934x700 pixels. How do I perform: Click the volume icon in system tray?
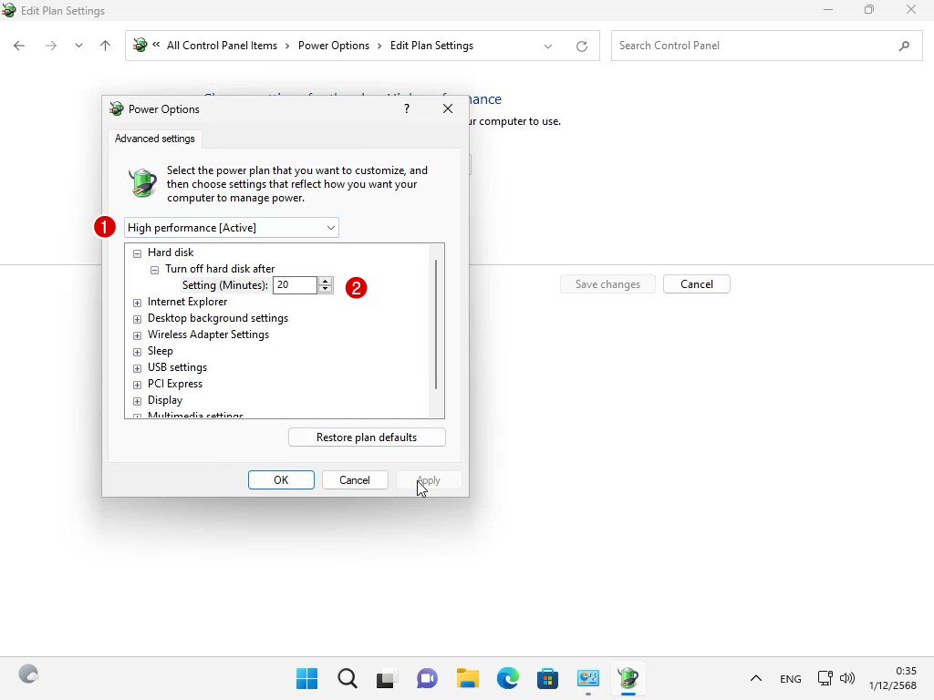pos(847,678)
